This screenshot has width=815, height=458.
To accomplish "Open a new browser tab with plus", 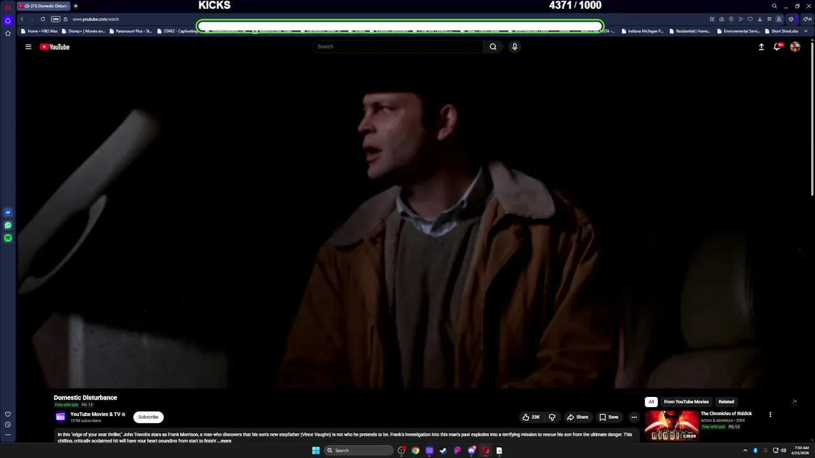I will coord(75,6).
